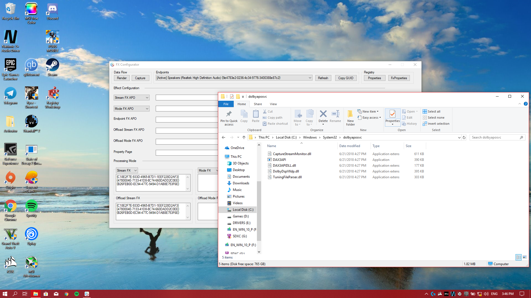Image resolution: width=531 pixels, height=298 pixels.
Task: Click the Paste ribbon icon
Action: pyautogui.click(x=256, y=116)
